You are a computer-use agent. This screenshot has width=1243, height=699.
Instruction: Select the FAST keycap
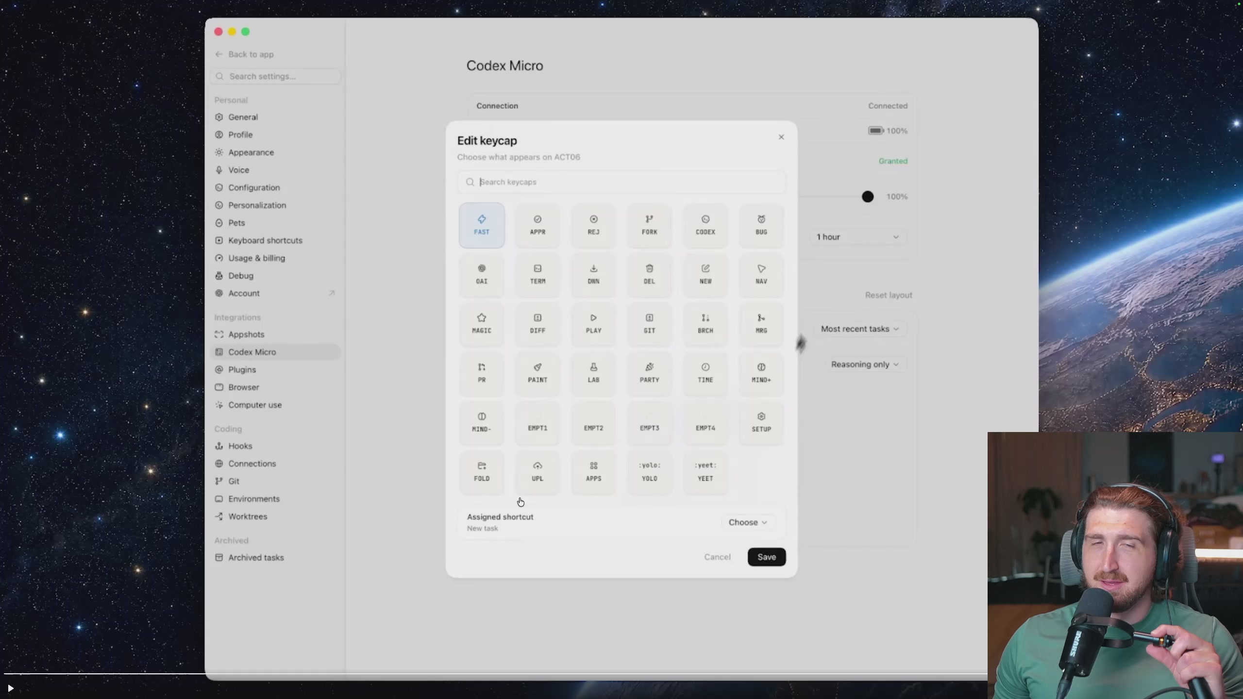pos(482,225)
